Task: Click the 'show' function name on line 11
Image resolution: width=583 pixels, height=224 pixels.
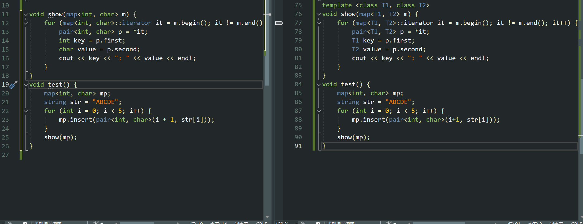Action: [55, 14]
